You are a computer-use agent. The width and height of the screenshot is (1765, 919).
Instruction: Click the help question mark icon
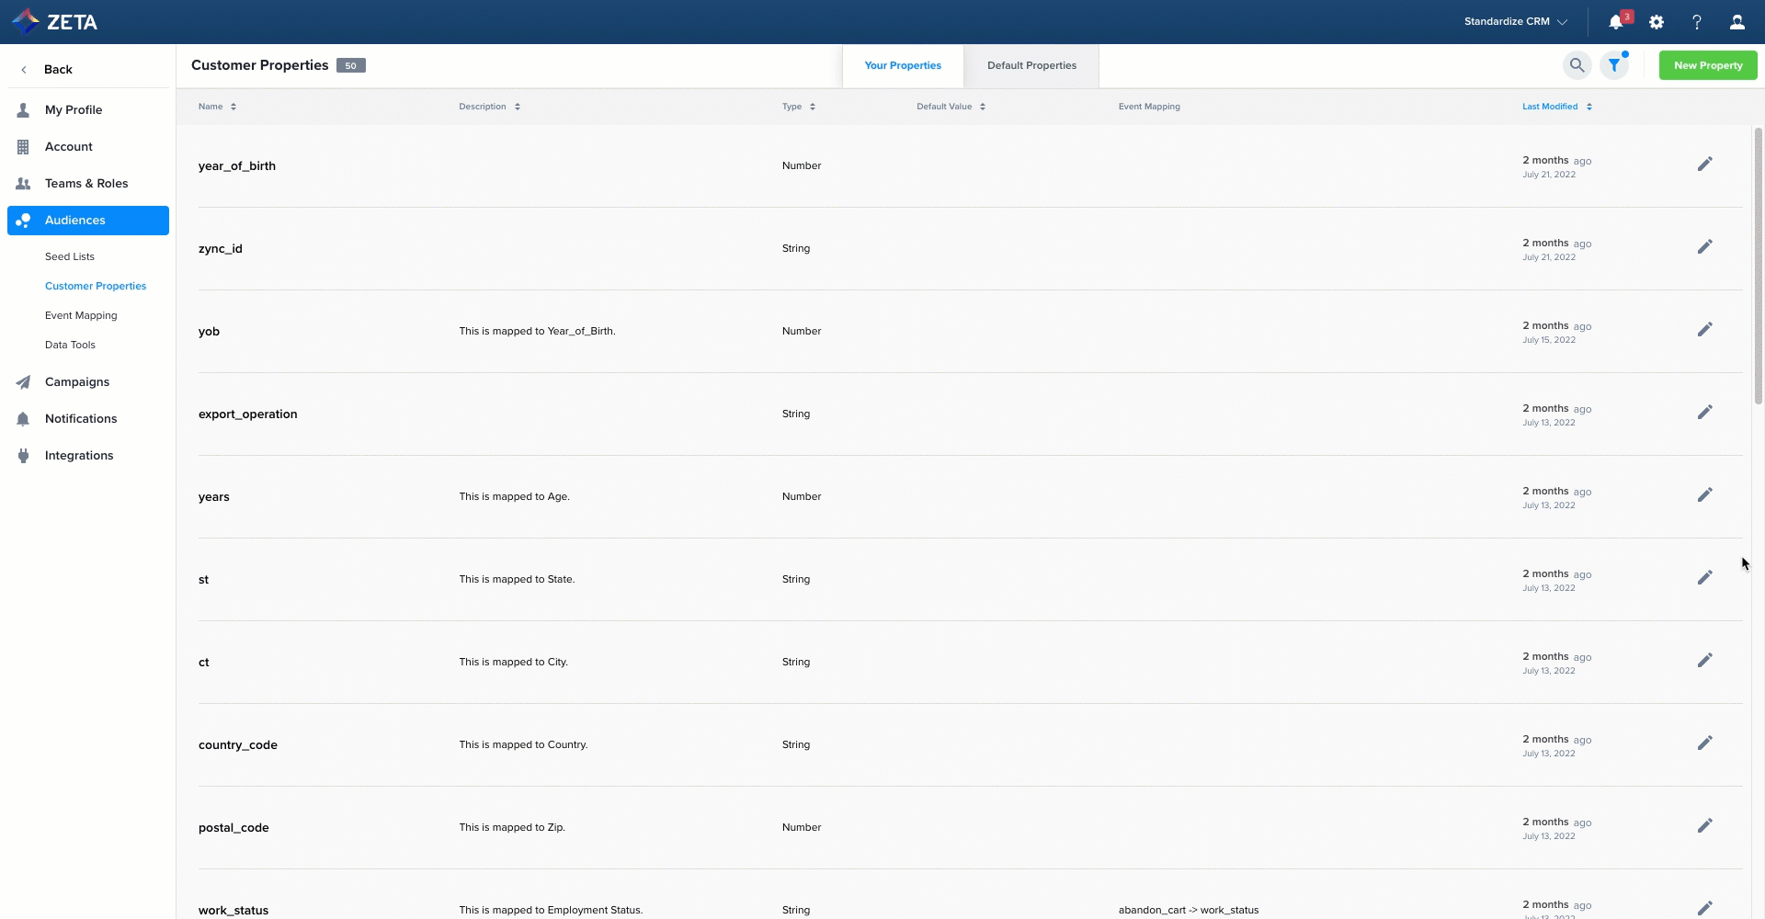click(1697, 22)
